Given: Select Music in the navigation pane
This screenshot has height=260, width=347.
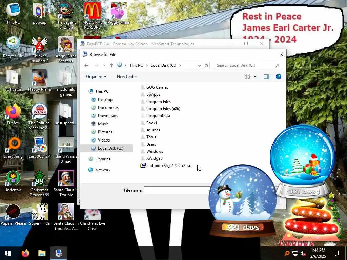Looking at the screenshot, I should 103,124.
